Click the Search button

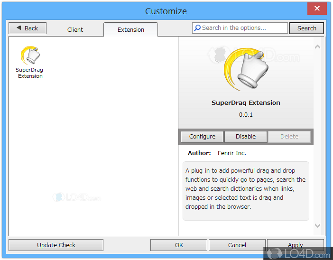point(306,28)
